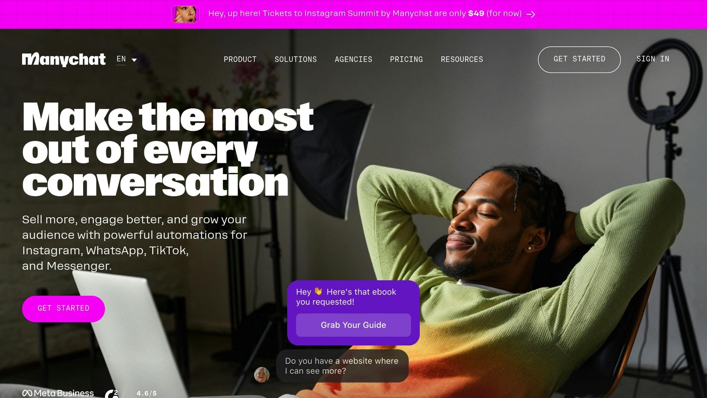The image size is (707, 398).
Task: Click the chat user avatar icon
Action: point(262,375)
